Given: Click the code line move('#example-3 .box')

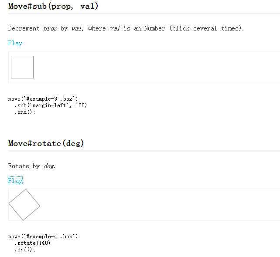Looking at the screenshot, I should pyautogui.click(x=43, y=99).
